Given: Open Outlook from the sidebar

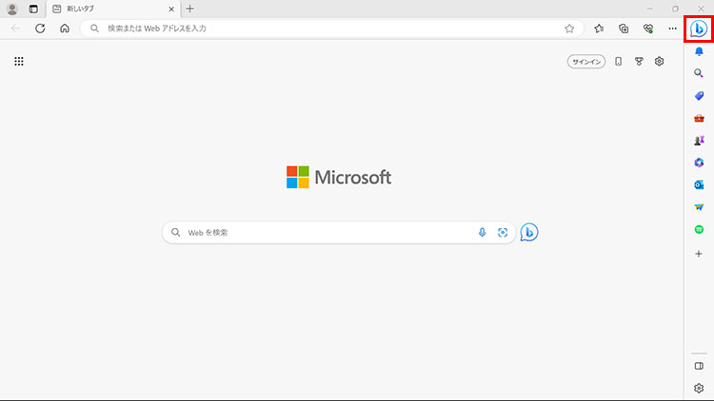Looking at the screenshot, I should 699,184.
